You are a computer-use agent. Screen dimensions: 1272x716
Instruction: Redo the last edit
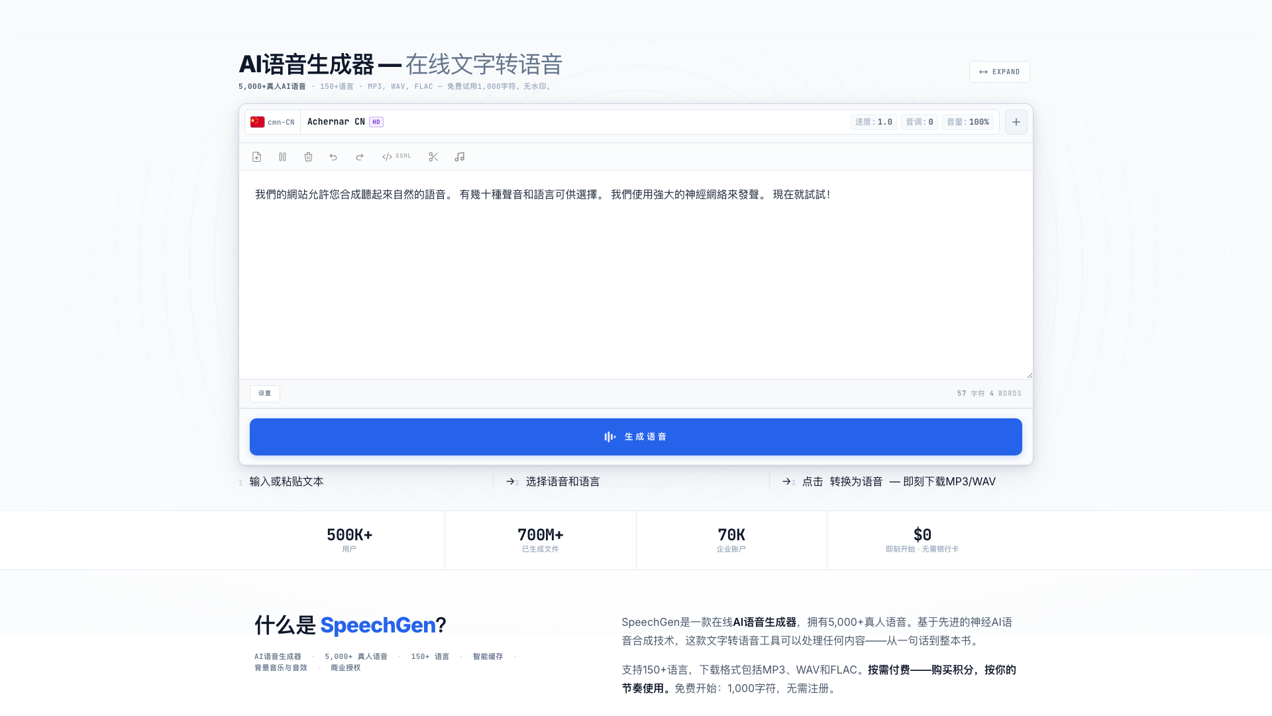pos(360,157)
